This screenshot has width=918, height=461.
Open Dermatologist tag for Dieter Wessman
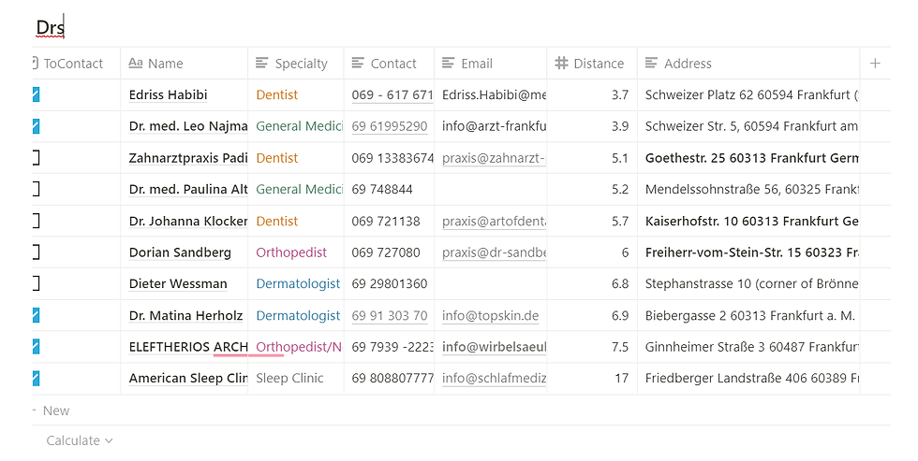click(x=298, y=284)
